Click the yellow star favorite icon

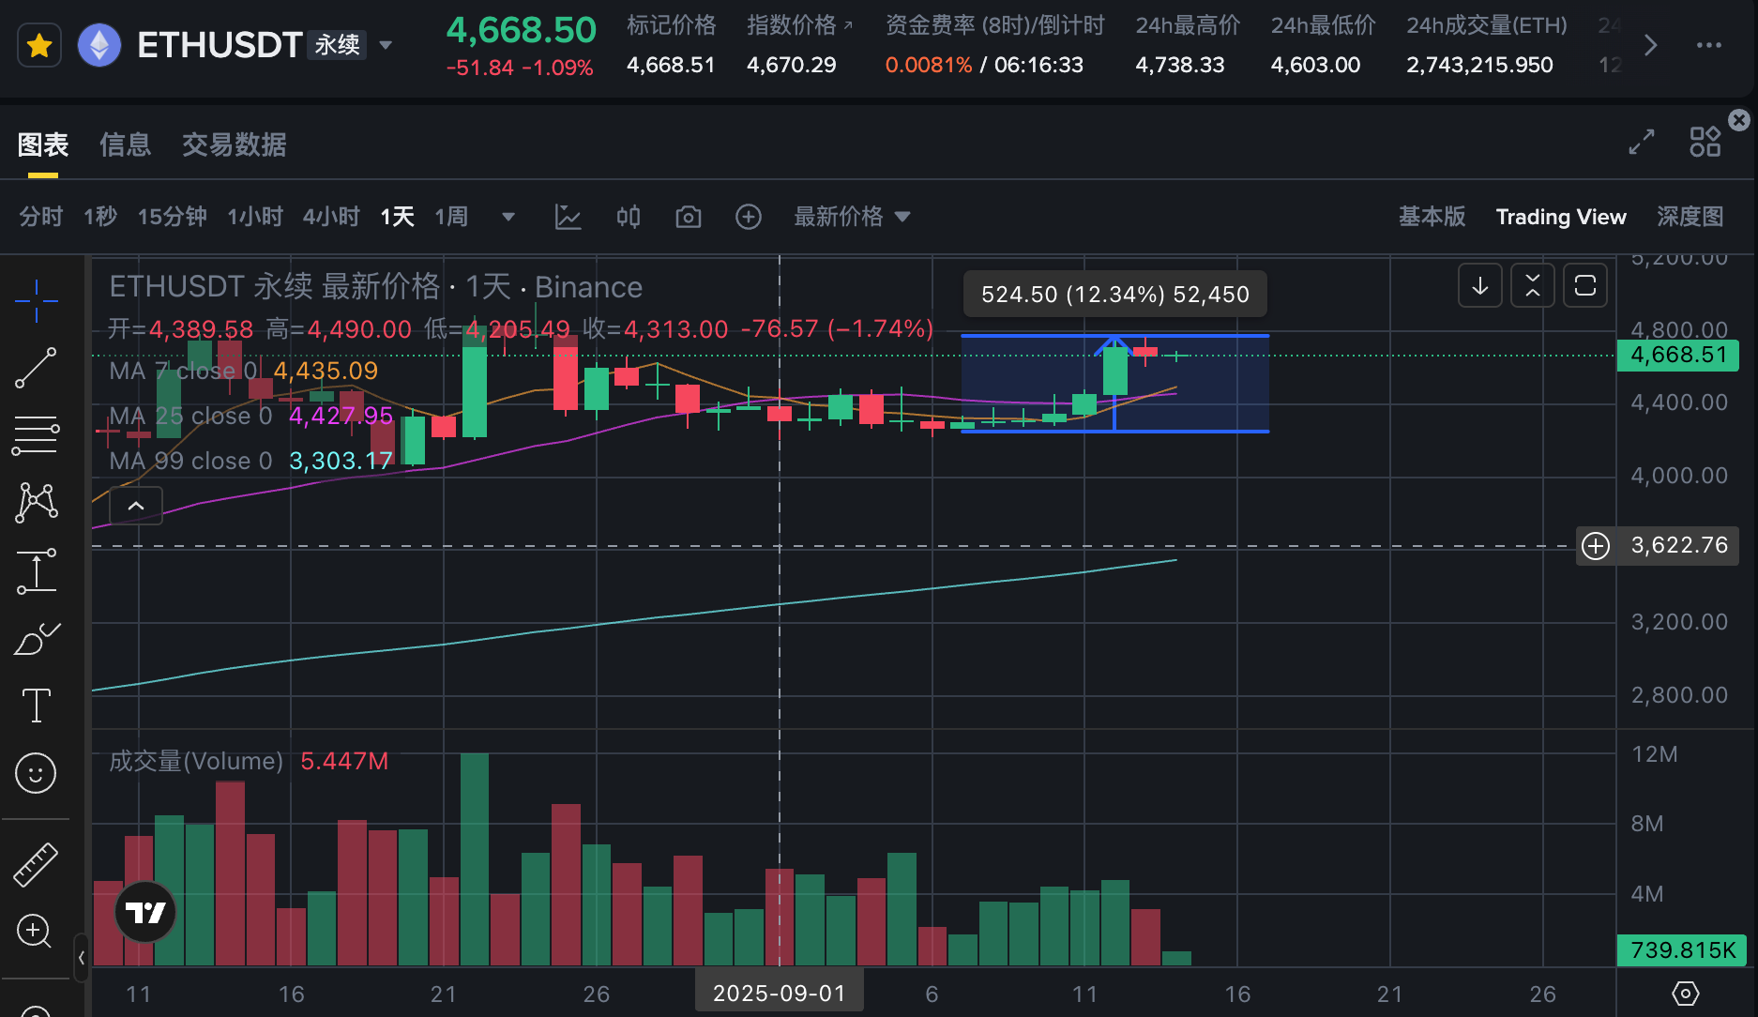pyautogui.click(x=39, y=45)
